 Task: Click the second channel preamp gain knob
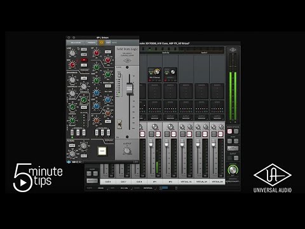click(173, 72)
